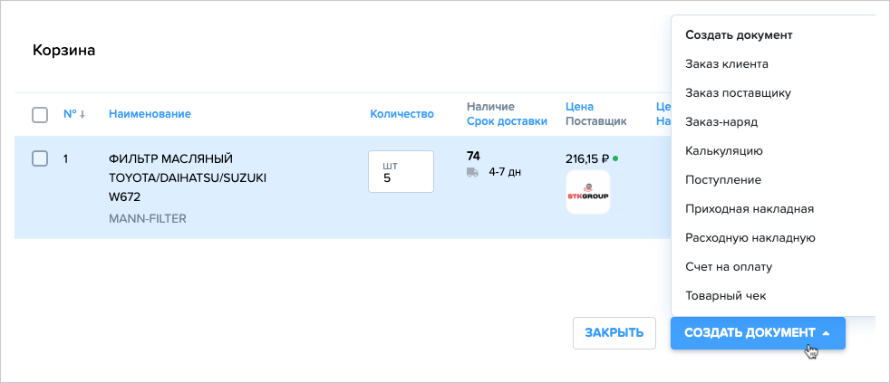Collapse the Создать документ dropdown button
Screen dimensions: 890x383
[x=758, y=332]
